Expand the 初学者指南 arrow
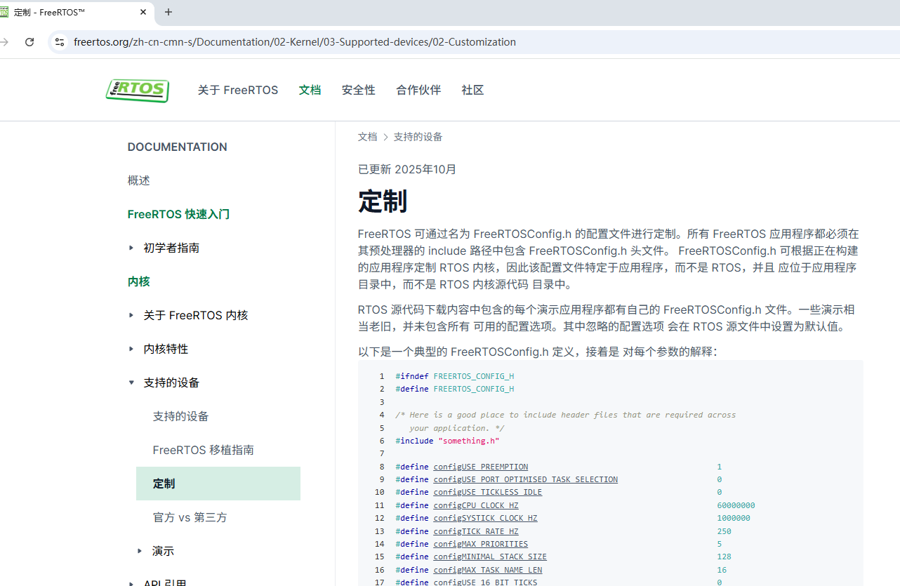The height and width of the screenshot is (586, 900). [131, 248]
